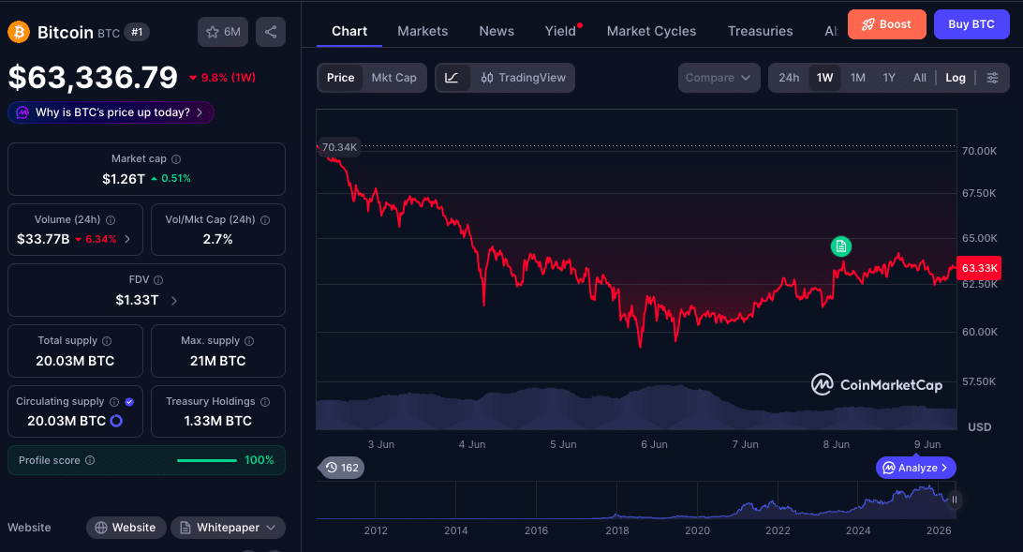Click the Profile score info icon
Viewport: 1023px width, 552px height.
pyautogui.click(x=90, y=461)
